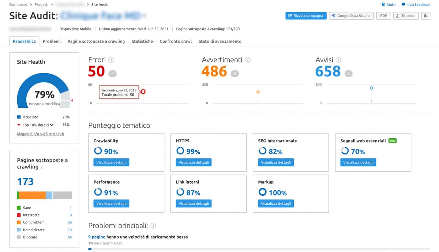The height and width of the screenshot is (252, 439).
Task: Click the blue Il tuo sito swatch
Action: (x=19, y=117)
